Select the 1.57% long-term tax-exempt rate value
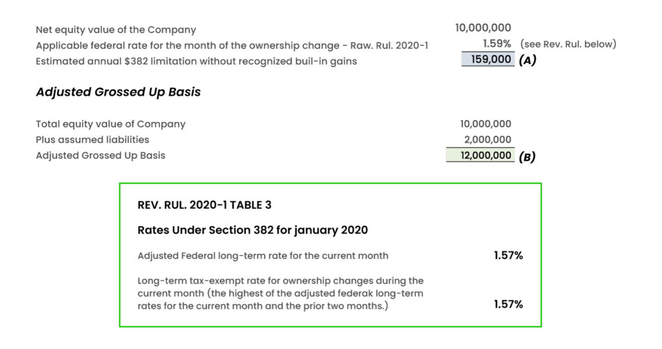 508,304
